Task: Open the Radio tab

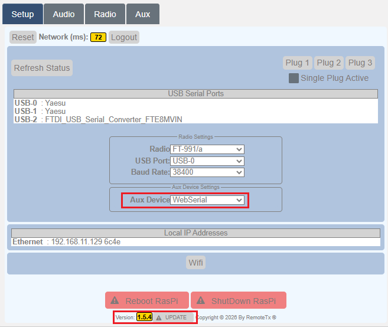Action: click(x=105, y=14)
